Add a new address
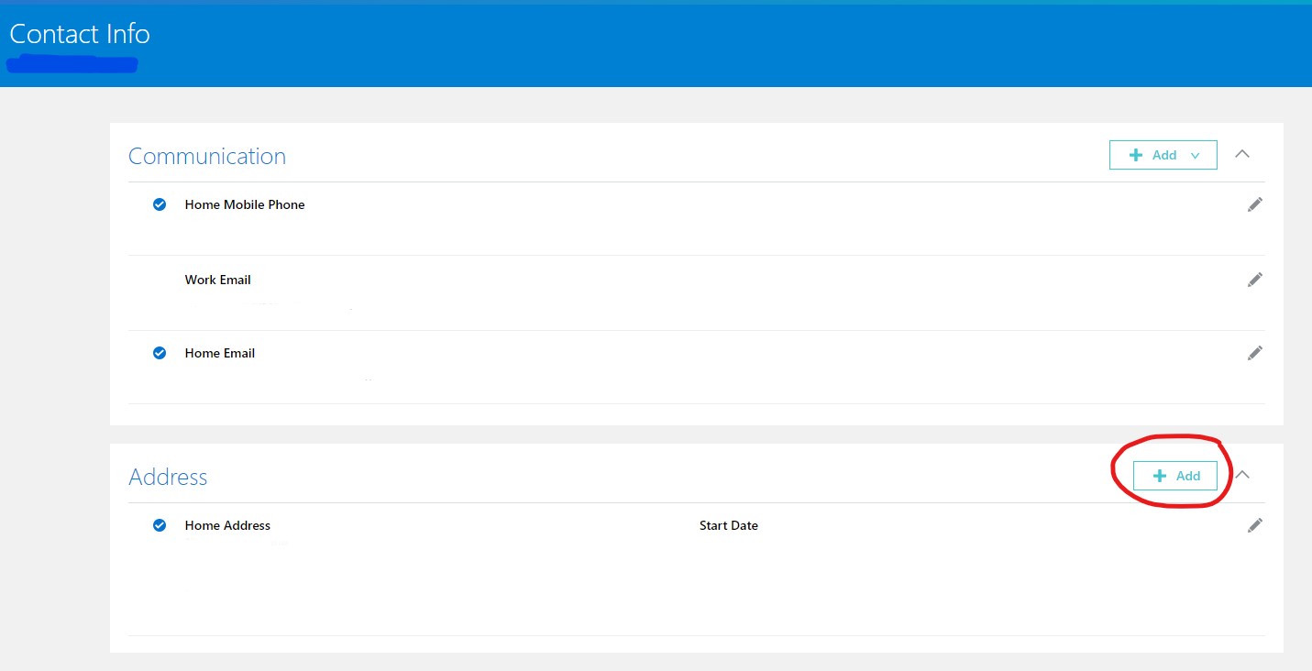 click(x=1175, y=476)
